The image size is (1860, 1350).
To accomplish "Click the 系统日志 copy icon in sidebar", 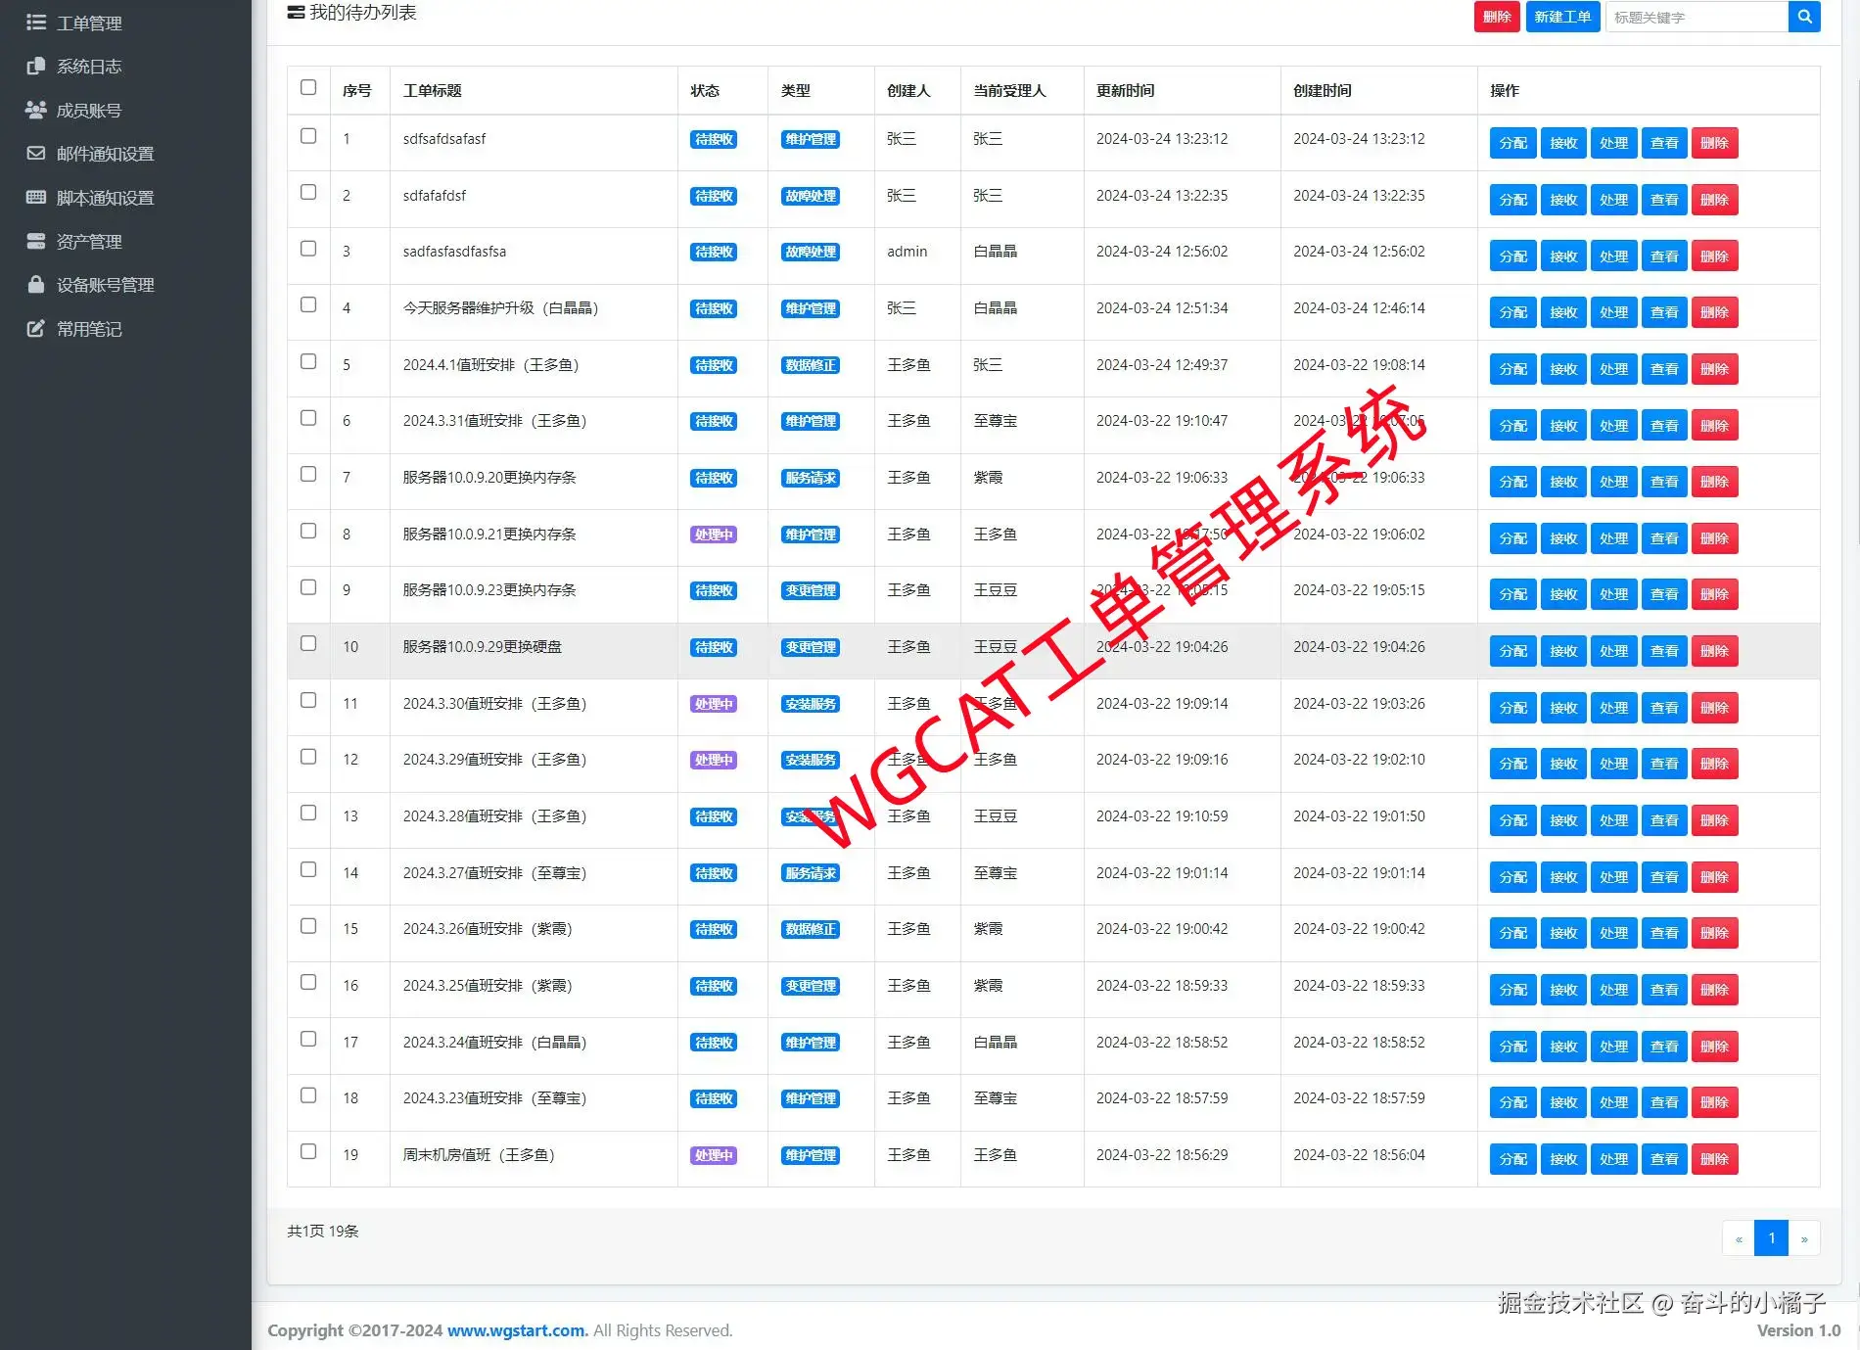I will click(x=36, y=66).
